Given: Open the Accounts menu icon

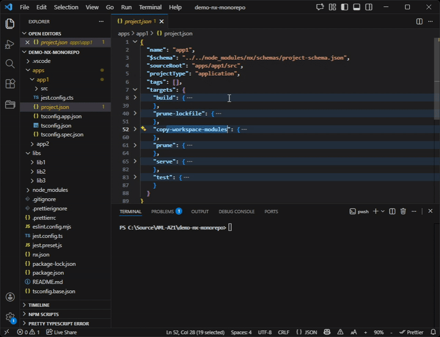Looking at the screenshot, I should coord(10,297).
